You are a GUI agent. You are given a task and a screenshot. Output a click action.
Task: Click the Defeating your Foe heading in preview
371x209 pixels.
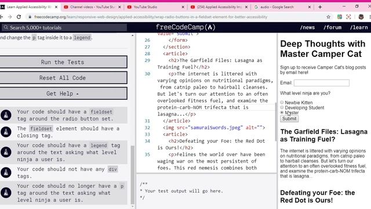click(x=318, y=196)
